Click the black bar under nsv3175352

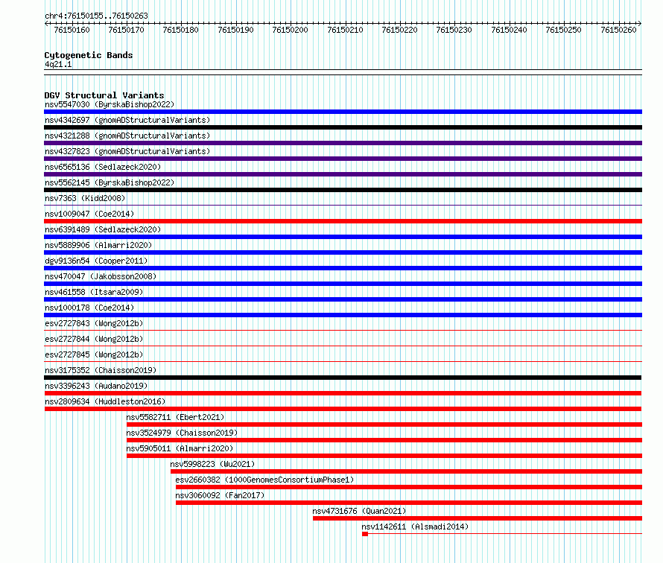[343, 378]
